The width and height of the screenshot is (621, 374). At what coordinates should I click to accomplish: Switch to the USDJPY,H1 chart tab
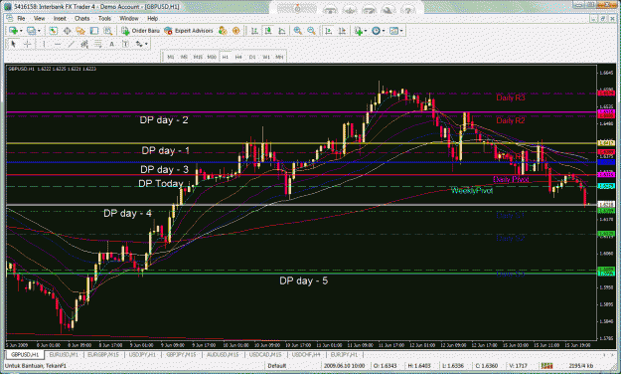[x=142, y=354]
